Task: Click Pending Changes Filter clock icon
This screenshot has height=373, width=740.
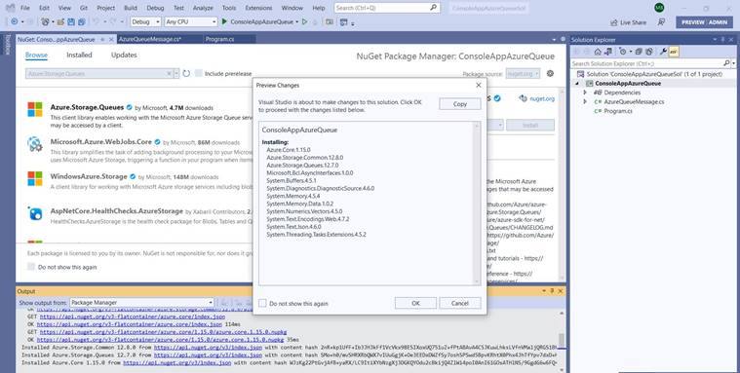Action: tap(623, 52)
